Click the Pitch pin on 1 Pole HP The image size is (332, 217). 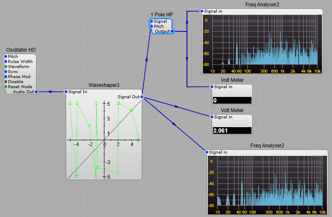[x=151, y=26]
